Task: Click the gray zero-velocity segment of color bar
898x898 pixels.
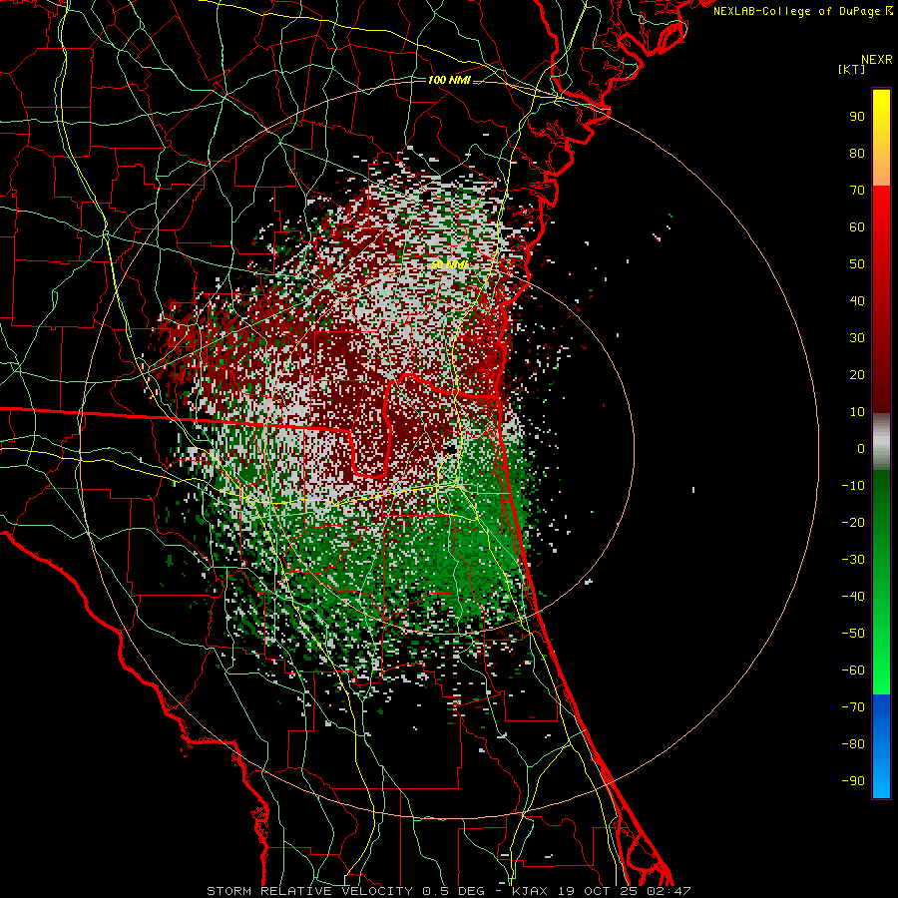Action: pos(881,442)
